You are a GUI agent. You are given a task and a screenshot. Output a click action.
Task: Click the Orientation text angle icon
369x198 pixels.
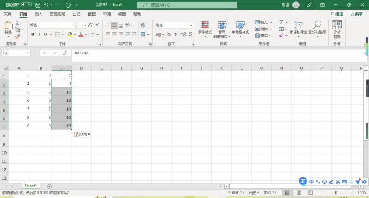click(x=128, y=25)
